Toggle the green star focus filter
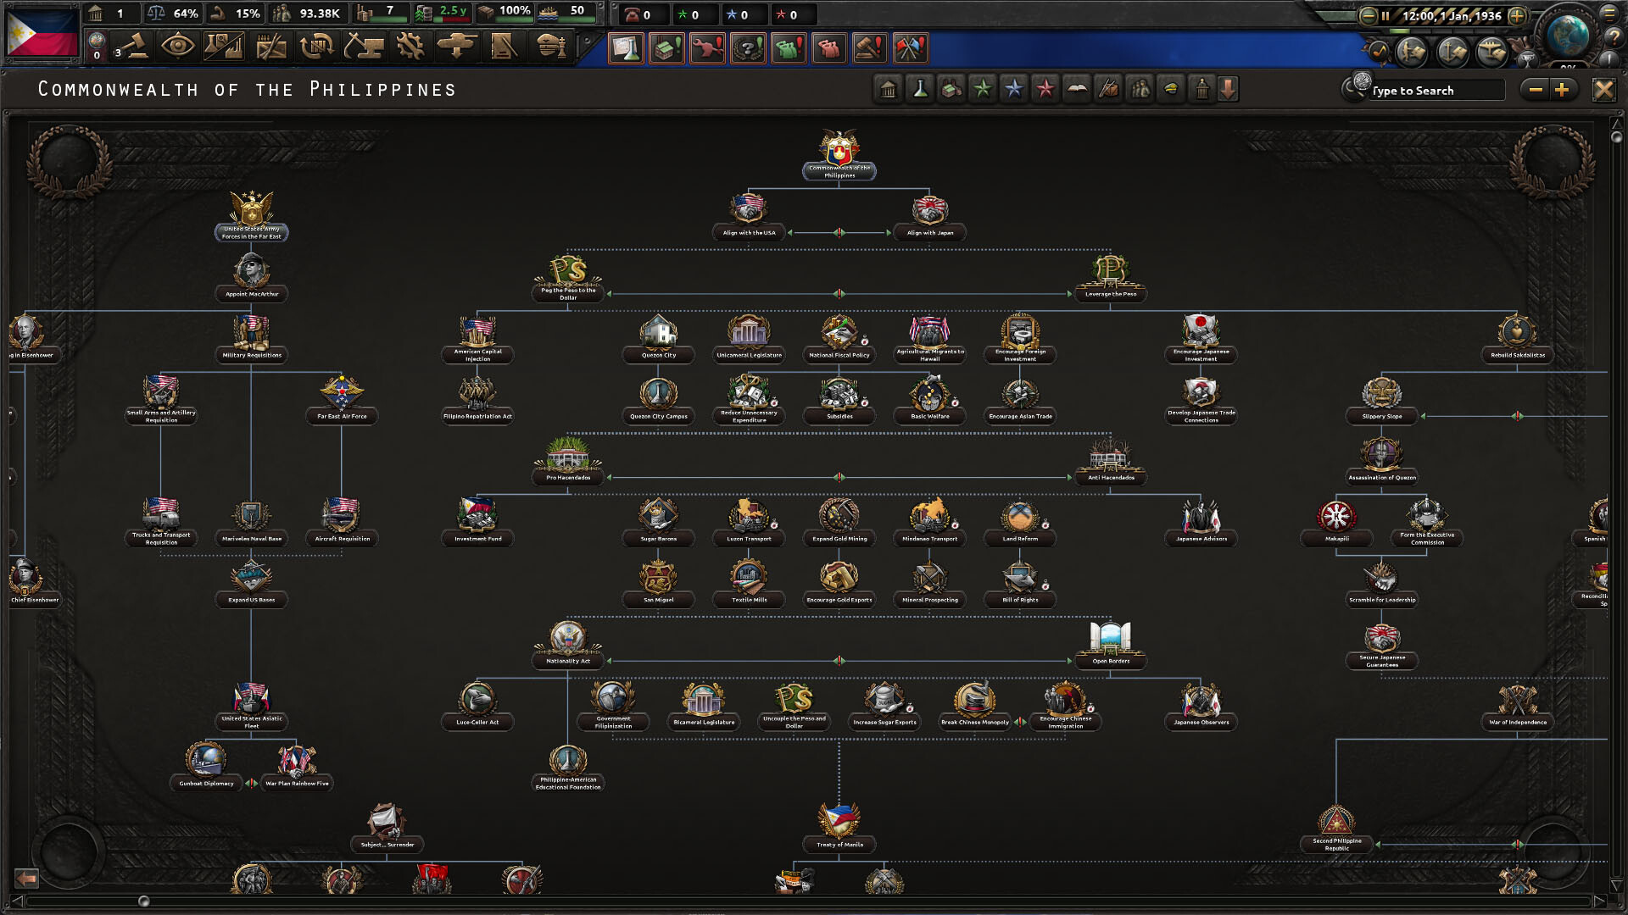The width and height of the screenshot is (1628, 915). [x=984, y=88]
